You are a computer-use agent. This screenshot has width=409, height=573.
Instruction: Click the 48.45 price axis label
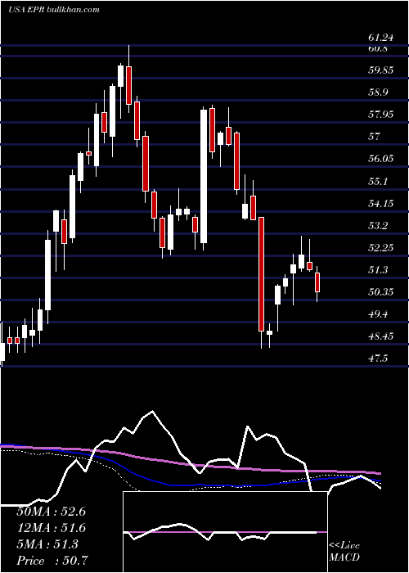[380, 336]
